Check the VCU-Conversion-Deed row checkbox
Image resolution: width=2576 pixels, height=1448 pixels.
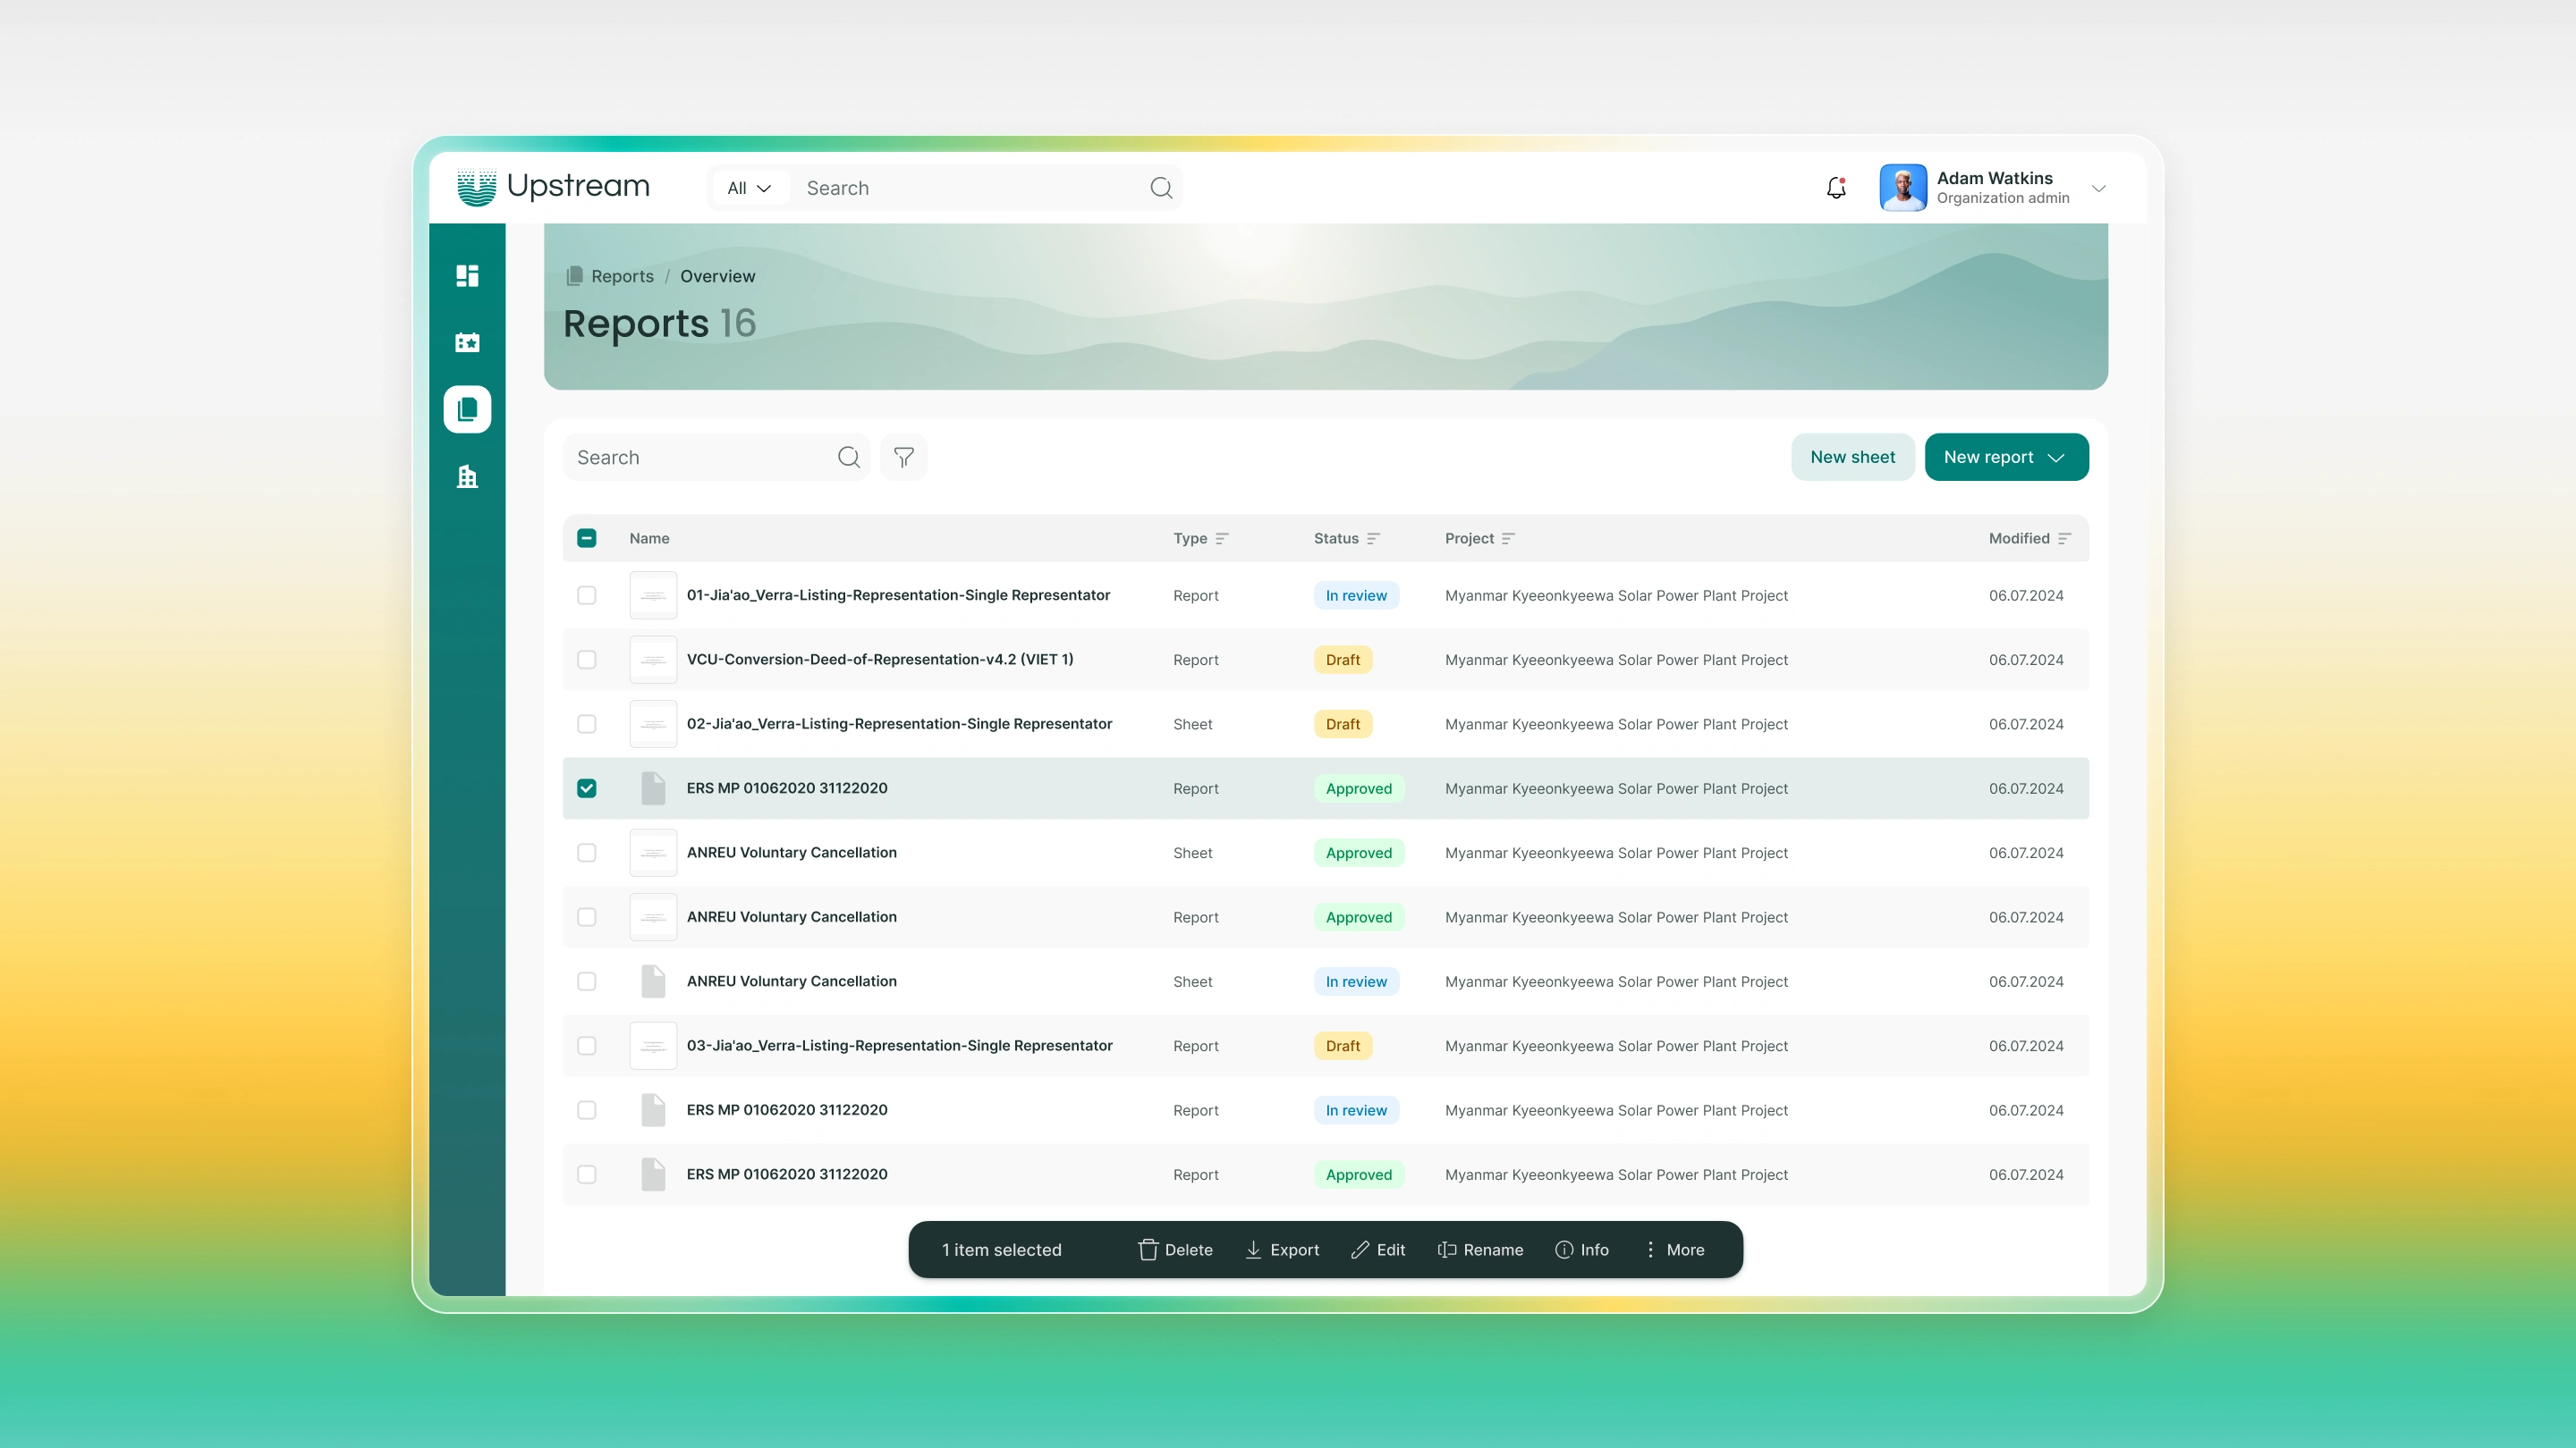(587, 660)
